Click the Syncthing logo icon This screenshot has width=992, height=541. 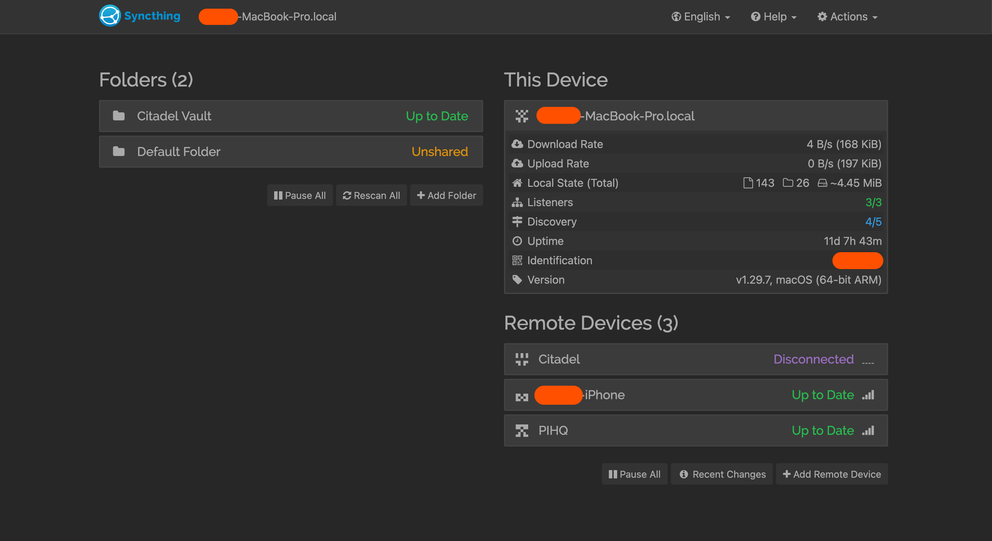point(110,16)
